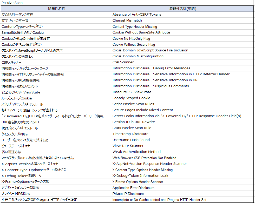This screenshot has width=255, height=203.
Task: Select cell 'X-AspNet-Version Response Header Scanner'
Action: (183, 164)
